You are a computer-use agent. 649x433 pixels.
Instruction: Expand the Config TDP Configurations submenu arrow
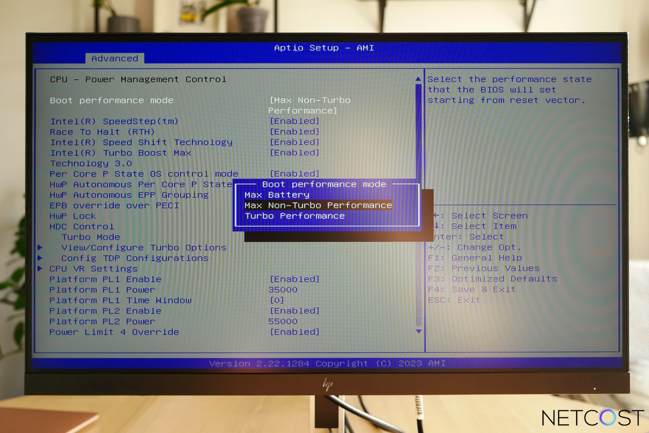click(x=40, y=258)
